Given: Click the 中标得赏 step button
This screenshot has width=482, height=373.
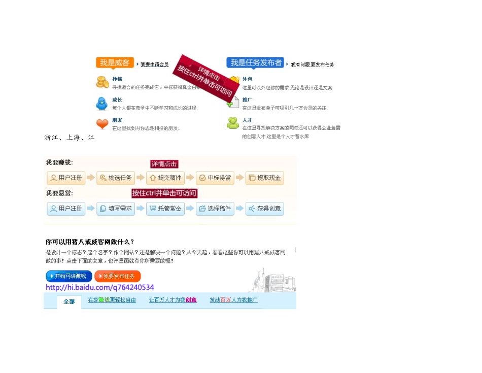Looking at the screenshot, I should pyautogui.click(x=215, y=178).
